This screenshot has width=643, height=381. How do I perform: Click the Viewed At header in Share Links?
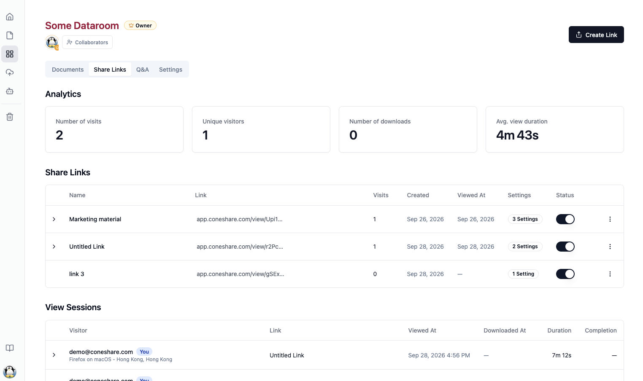[471, 195]
